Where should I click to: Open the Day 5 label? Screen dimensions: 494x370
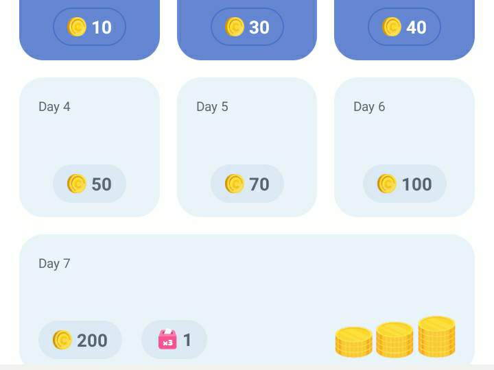pyautogui.click(x=212, y=107)
